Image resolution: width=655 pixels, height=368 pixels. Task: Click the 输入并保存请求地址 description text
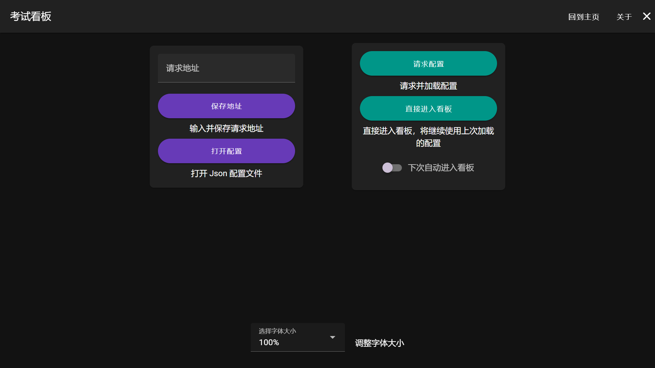coord(226,128)
